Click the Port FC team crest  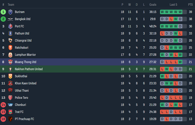[10, 26]
